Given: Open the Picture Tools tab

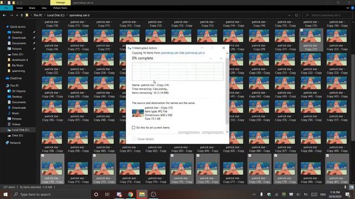Looking at the screenshot, I should tap(60, 8).
